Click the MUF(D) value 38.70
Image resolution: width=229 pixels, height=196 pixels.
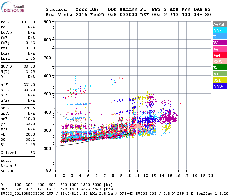coord(29,67)
